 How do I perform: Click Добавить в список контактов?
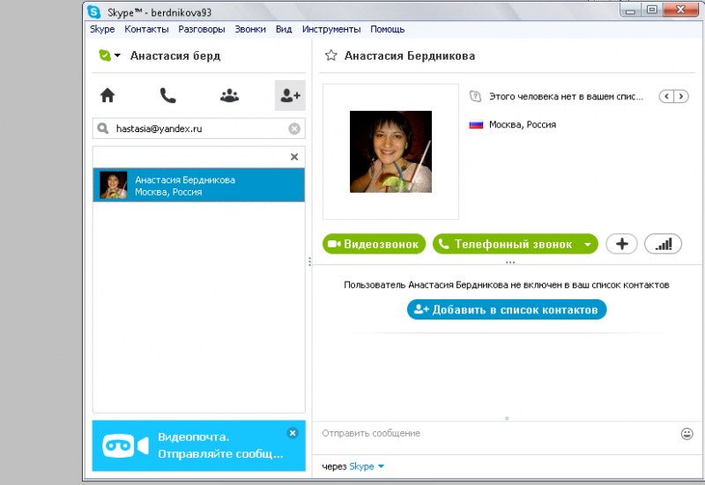tap(507, 310)
